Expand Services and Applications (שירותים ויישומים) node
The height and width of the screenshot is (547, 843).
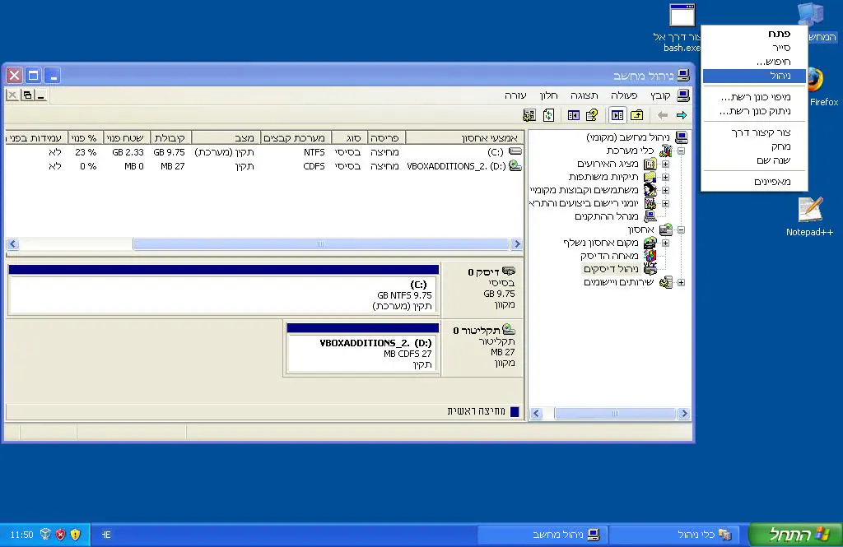(x=681, y=282)
